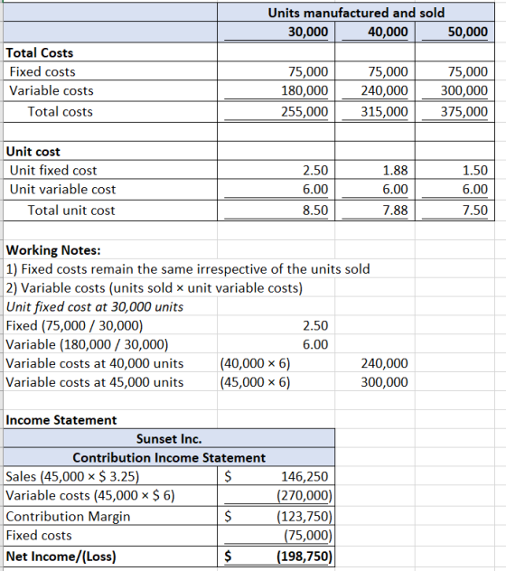Click total costs value 375,000
Viewport: 506px width, 571px height.
pos(454,111)
